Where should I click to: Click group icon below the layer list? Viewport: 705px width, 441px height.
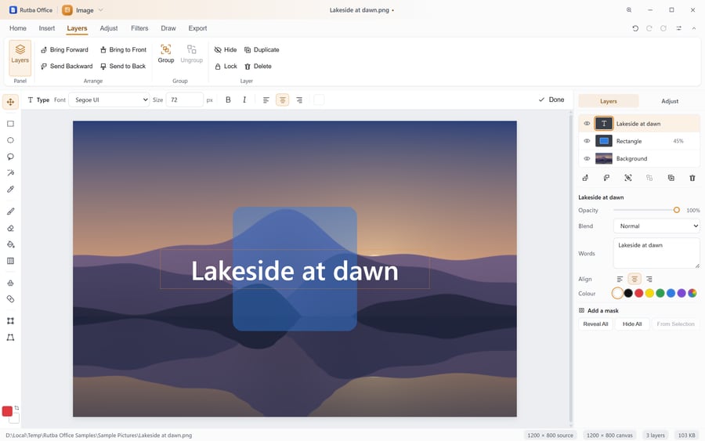tap(628, 178)
